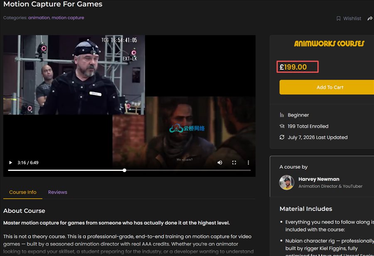374x256 pixels.
Task: Click the 3:16 / 6:49 video time display
Action: (28, 163)
